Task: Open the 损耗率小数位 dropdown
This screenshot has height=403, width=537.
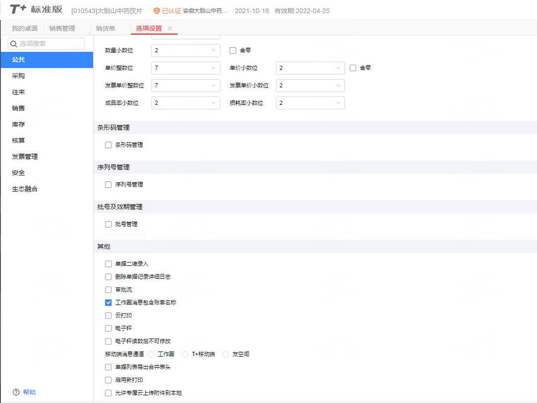Action: click(x=310, y=103)
